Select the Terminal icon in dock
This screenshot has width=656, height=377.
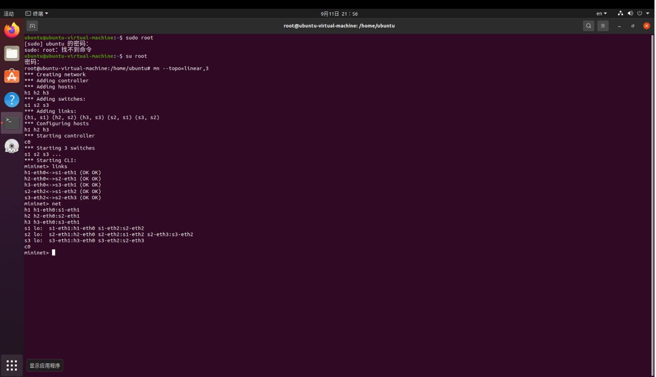coord(12,123)
